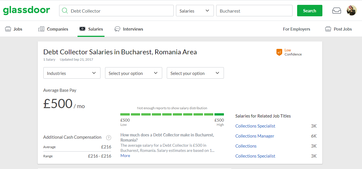The image size is (362, 169).
Task: Click the More link under salary description
Action: [x=125, y=156]
